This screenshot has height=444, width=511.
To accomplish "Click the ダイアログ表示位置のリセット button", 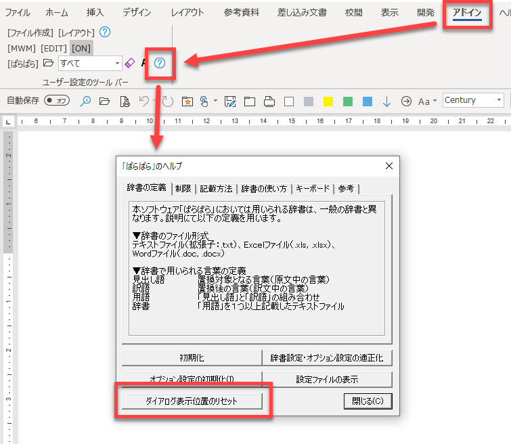I will pos(192,401).
